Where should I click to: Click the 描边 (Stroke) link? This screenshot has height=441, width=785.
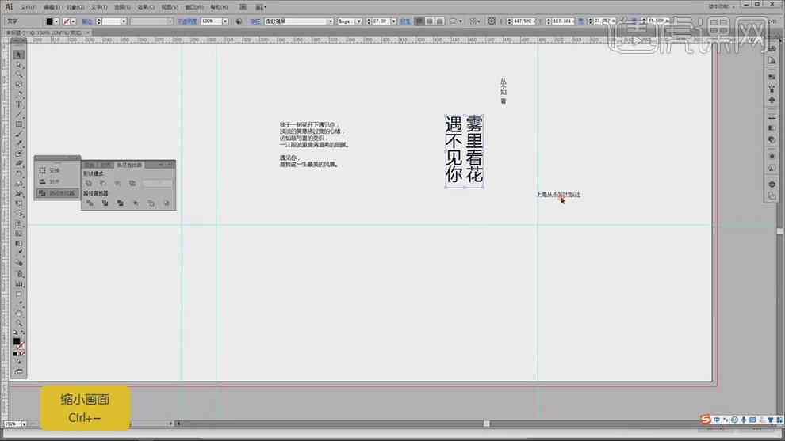[87, 21]
